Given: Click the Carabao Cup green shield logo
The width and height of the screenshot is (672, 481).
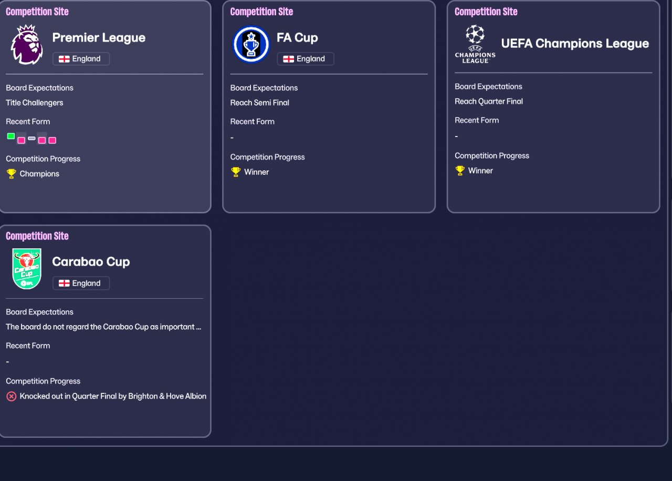Looking at the screenshot, I should 27,269.
